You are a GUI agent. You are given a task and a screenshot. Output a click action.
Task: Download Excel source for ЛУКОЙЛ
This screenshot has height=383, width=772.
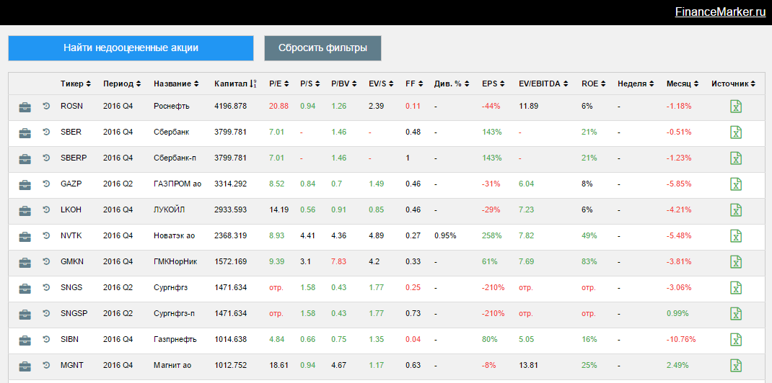coord(735,211)
